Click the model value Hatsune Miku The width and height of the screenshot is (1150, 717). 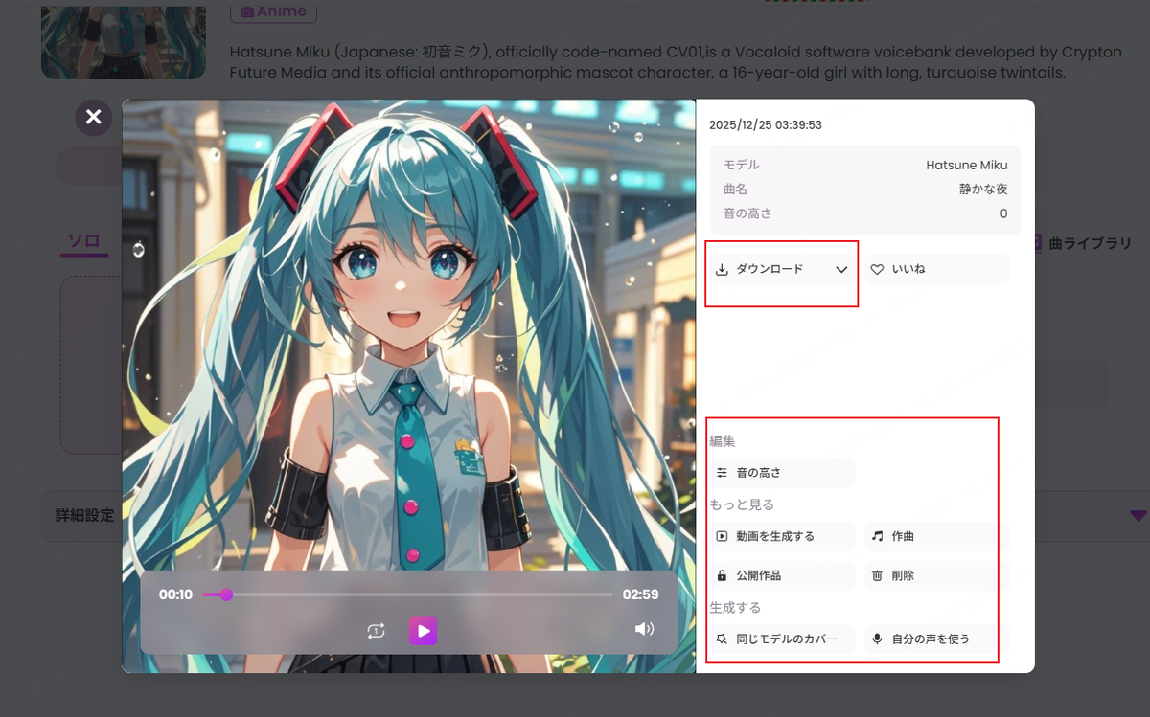coord(967,165)
